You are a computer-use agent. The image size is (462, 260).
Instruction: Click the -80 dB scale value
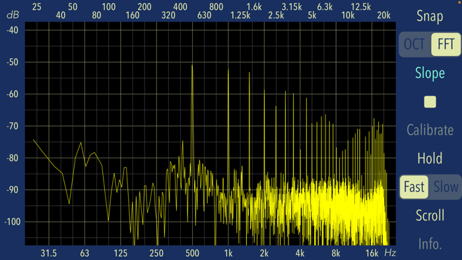12,158
